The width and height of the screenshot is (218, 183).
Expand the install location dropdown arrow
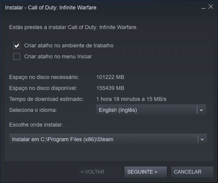202,139
